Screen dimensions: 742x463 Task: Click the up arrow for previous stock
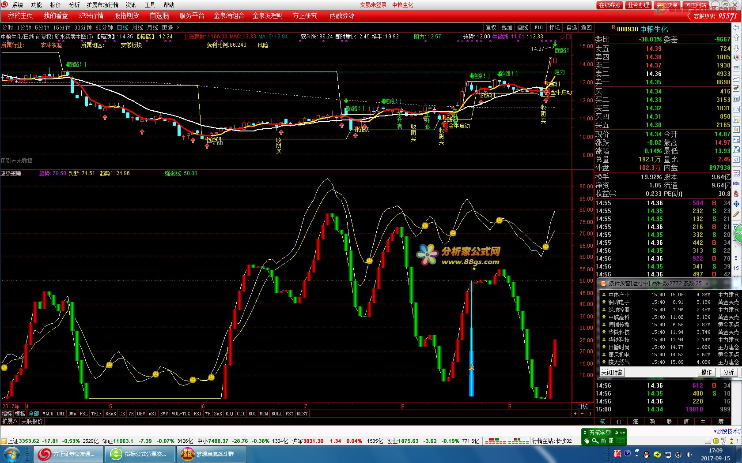736,38
